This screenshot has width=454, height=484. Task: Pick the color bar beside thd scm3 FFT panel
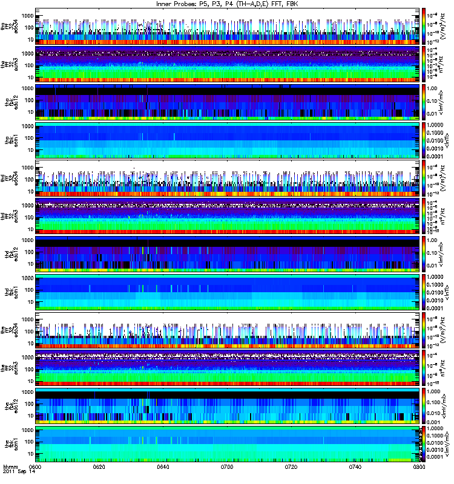pos(423,217)
